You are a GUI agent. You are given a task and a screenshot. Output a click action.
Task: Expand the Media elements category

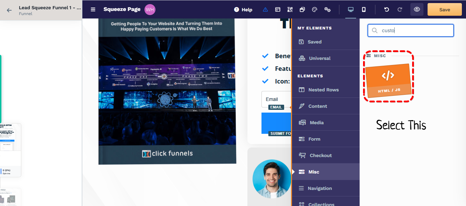[x=316, y=123]
